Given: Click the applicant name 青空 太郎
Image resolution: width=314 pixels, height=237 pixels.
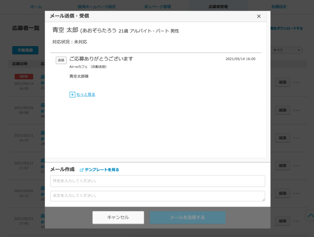Looking at the screenshot, I should click(65, 30).
